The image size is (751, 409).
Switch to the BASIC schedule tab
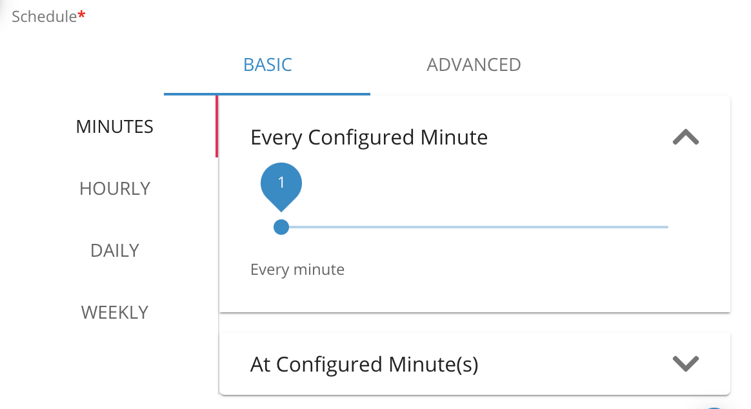267,65
